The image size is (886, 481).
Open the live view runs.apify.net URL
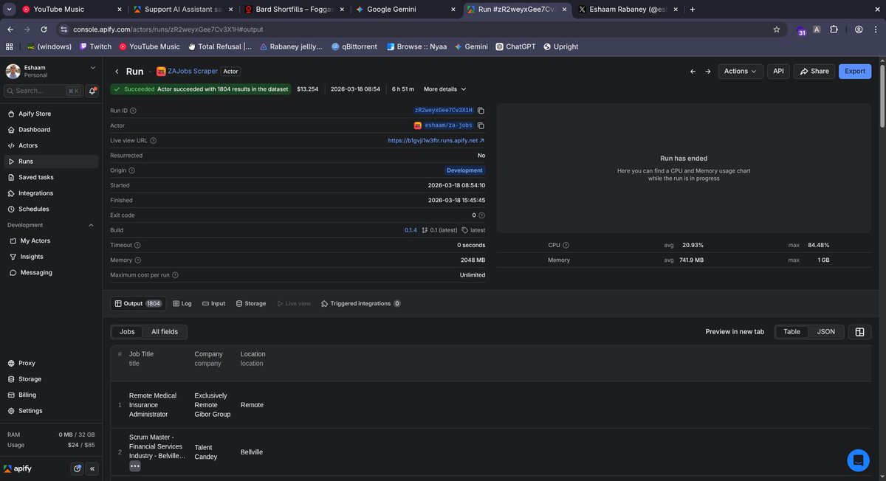[436, 140]
